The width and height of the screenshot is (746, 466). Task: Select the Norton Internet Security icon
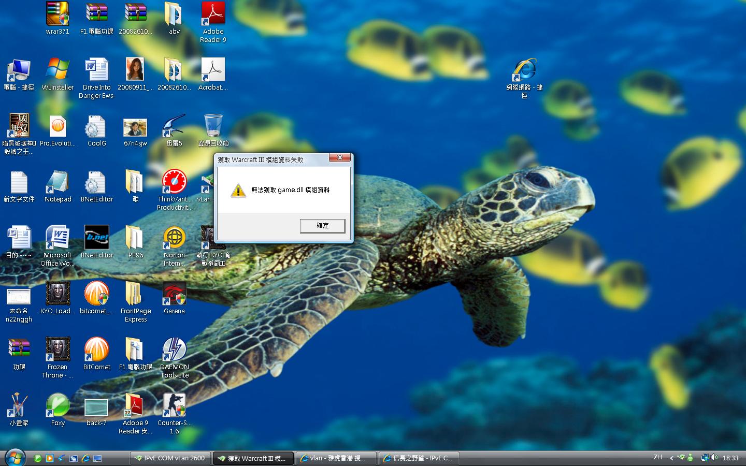(174, 239)
